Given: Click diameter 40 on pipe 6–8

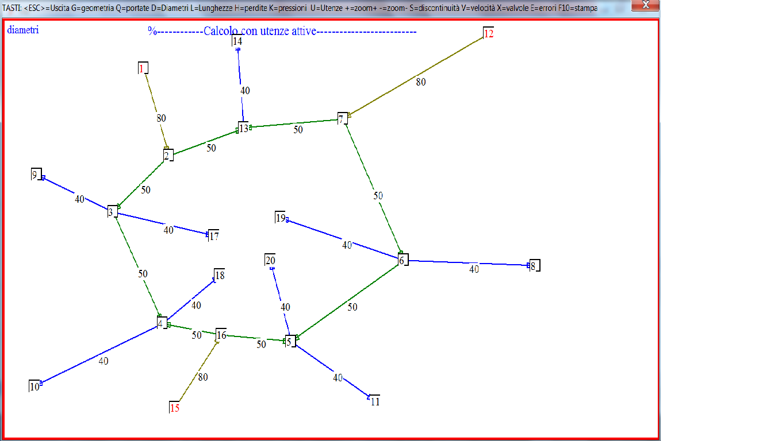Looking at the screenshot, I should [x=474, y=268].
